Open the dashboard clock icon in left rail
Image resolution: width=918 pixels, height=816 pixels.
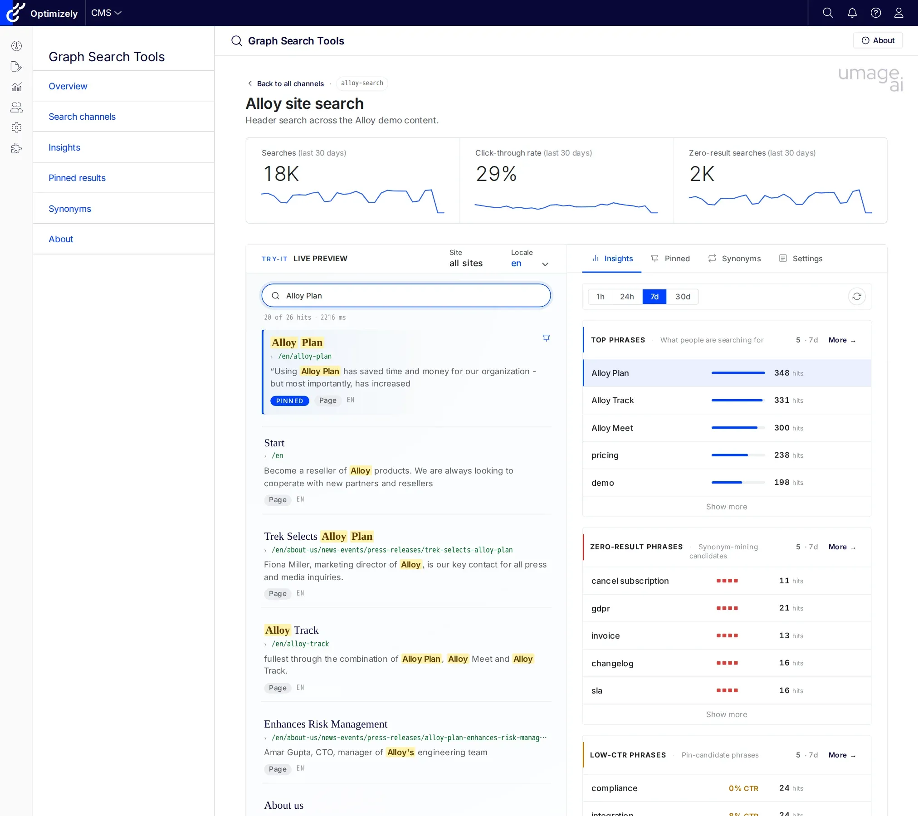coord(16,46)
